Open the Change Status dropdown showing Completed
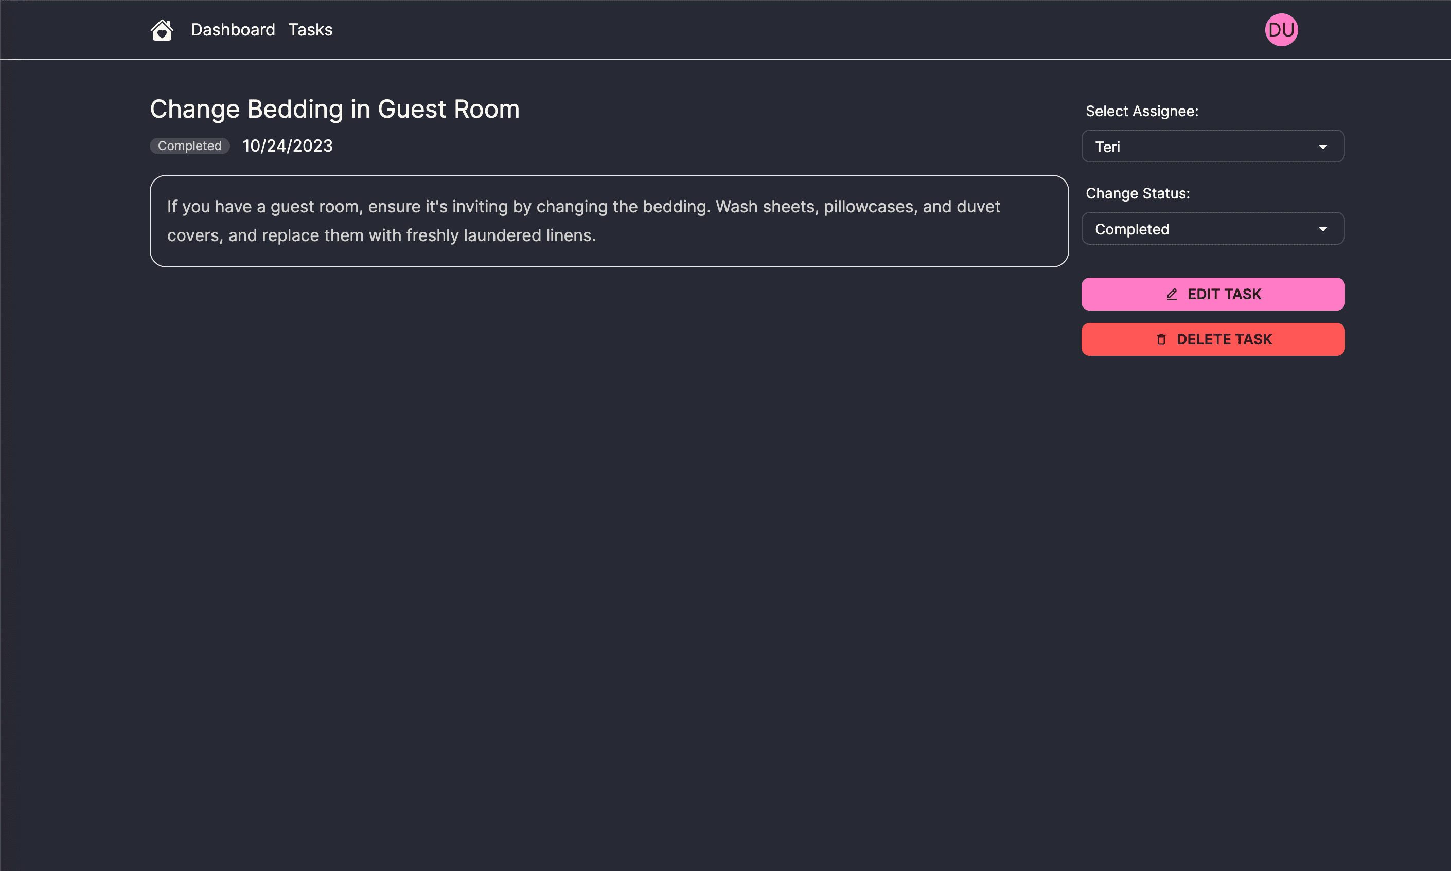 coord(1213,228)
